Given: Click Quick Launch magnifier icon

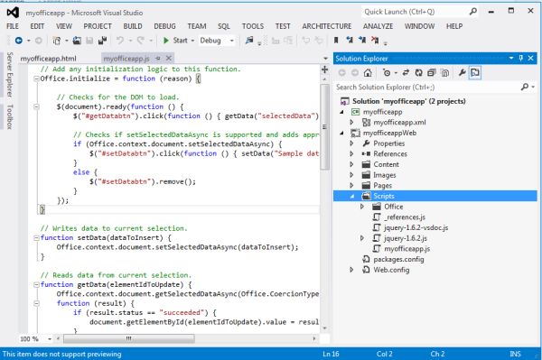Looking at the screenshot, I should [472, 12].
